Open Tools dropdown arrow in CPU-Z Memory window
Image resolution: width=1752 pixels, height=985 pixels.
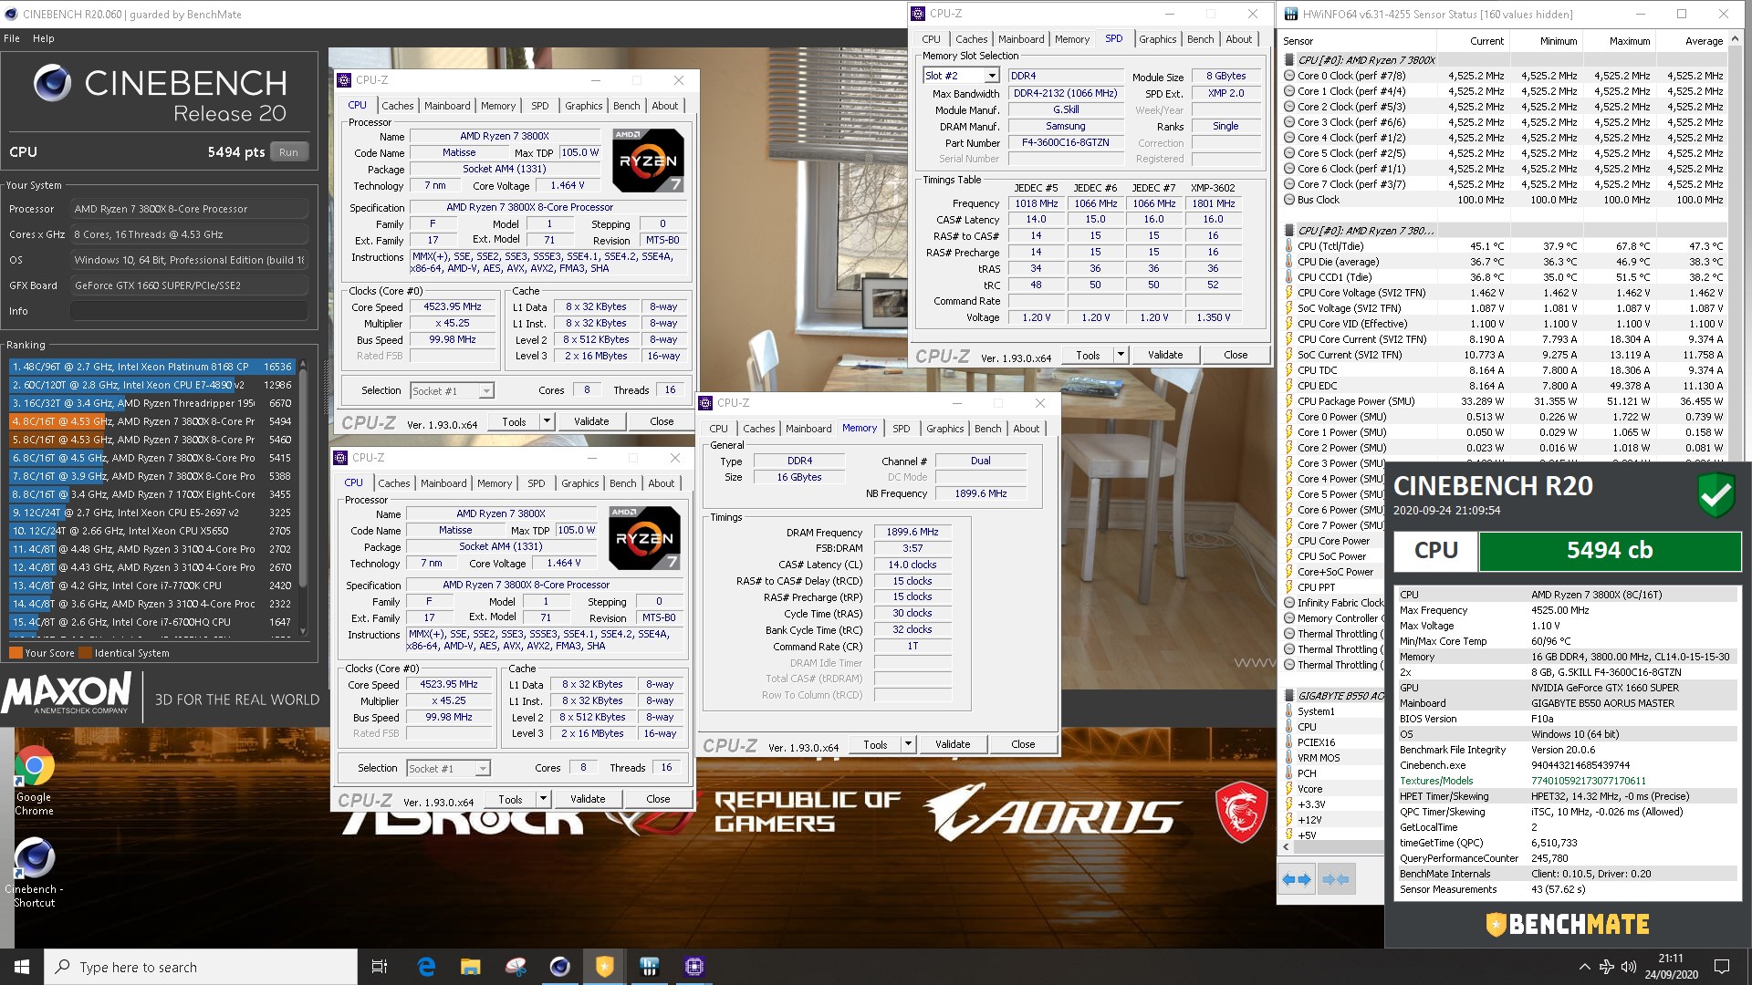point(908,744)
